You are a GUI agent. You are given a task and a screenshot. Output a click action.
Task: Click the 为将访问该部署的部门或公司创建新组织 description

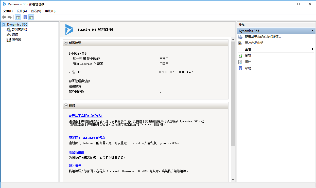[x=97, y=158]
